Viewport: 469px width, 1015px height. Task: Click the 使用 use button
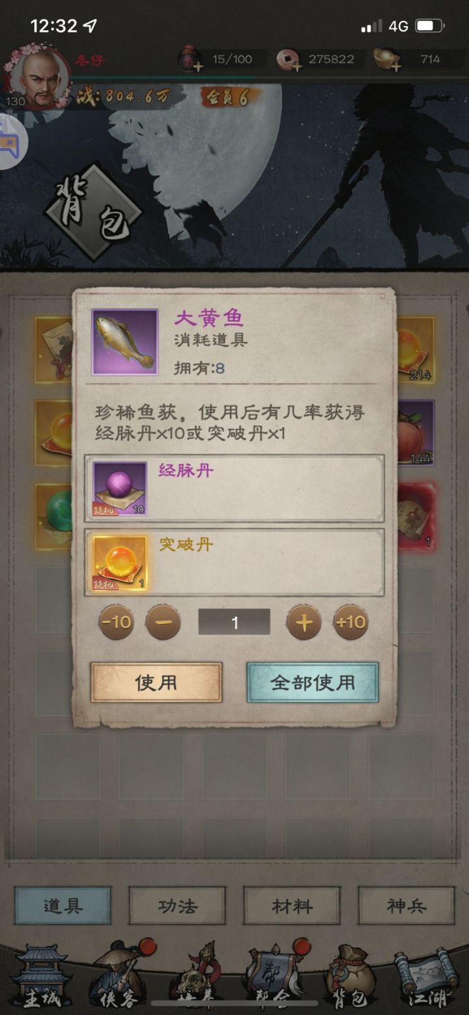tap(156, 682)
